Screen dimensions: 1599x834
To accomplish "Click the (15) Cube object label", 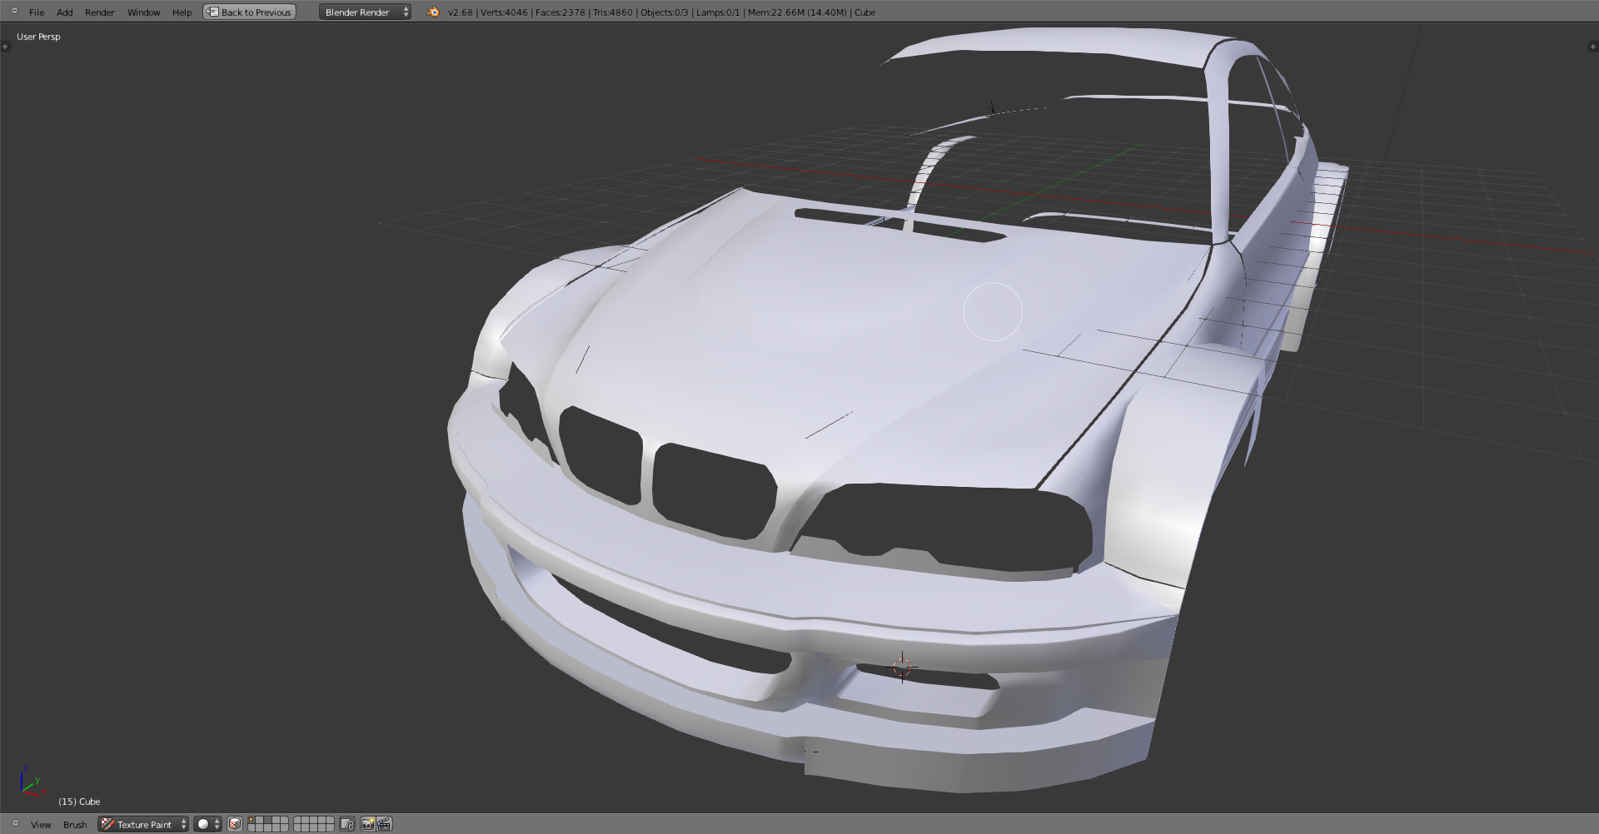I will [x=79, y=802].
